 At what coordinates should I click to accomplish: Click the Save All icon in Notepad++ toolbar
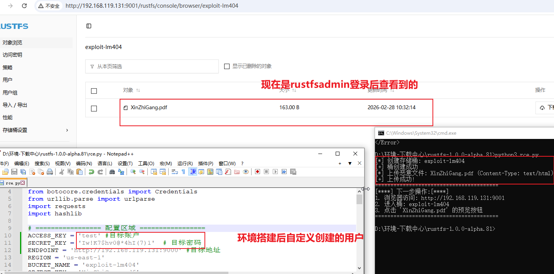pyautogui.click(x=22, y=172)
